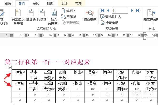Click 查找收件人 find recipient
The width and height of the screenshot is (158, 105).
point(111,17)
